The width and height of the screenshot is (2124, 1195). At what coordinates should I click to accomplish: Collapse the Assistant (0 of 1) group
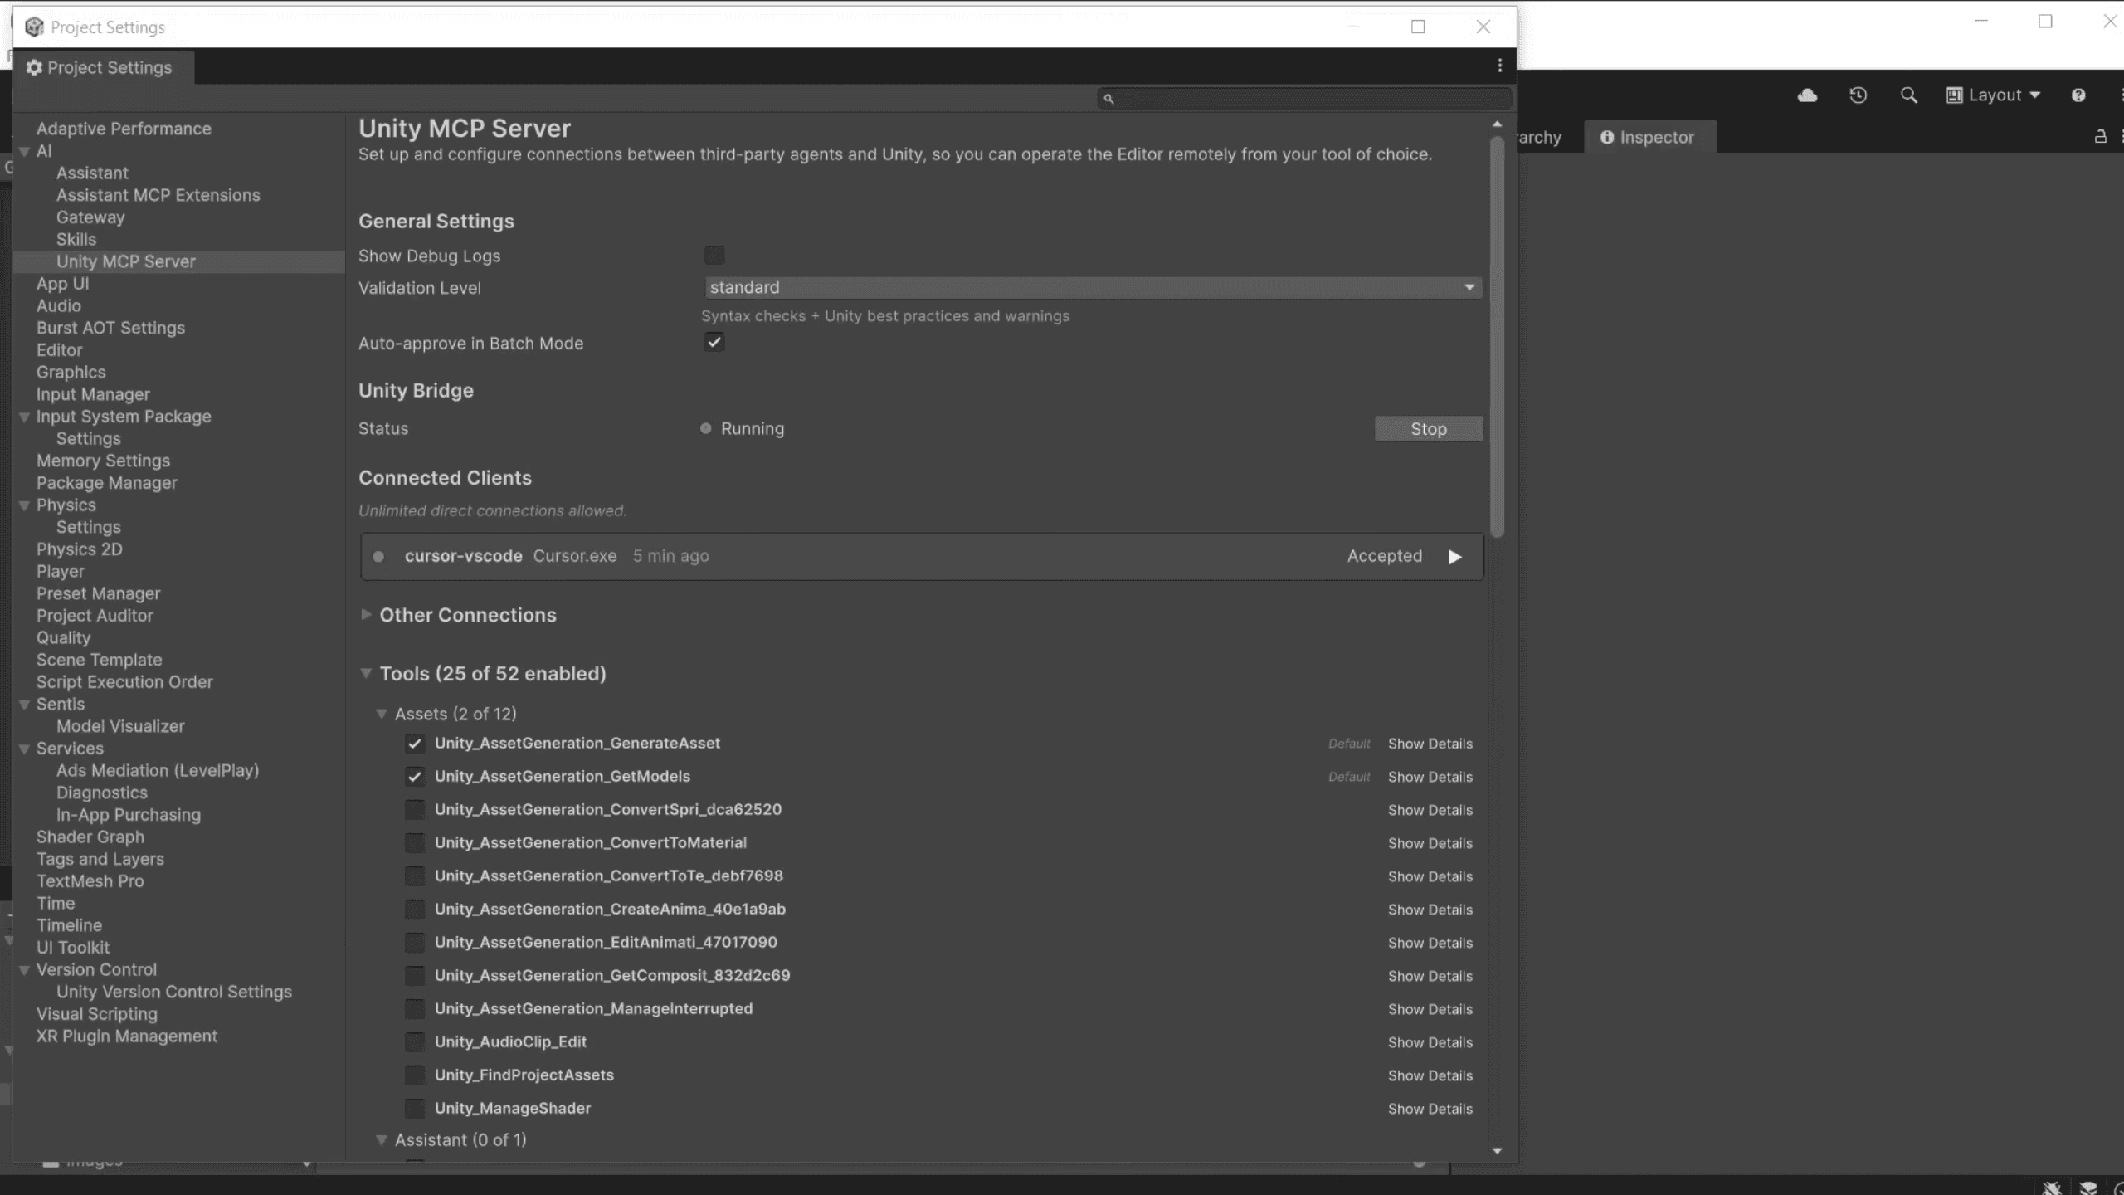click(x=382, y=1140)
